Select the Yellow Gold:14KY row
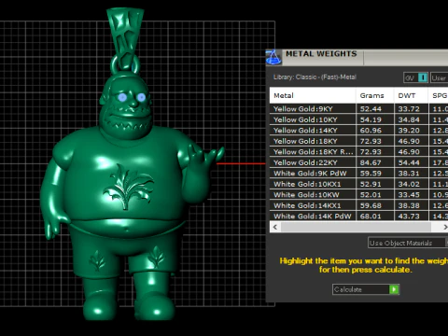 tap(359, 131)
